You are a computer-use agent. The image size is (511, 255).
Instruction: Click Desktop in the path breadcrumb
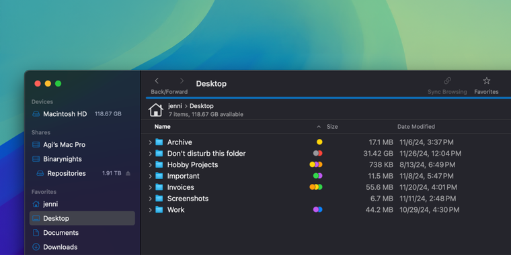202,106
